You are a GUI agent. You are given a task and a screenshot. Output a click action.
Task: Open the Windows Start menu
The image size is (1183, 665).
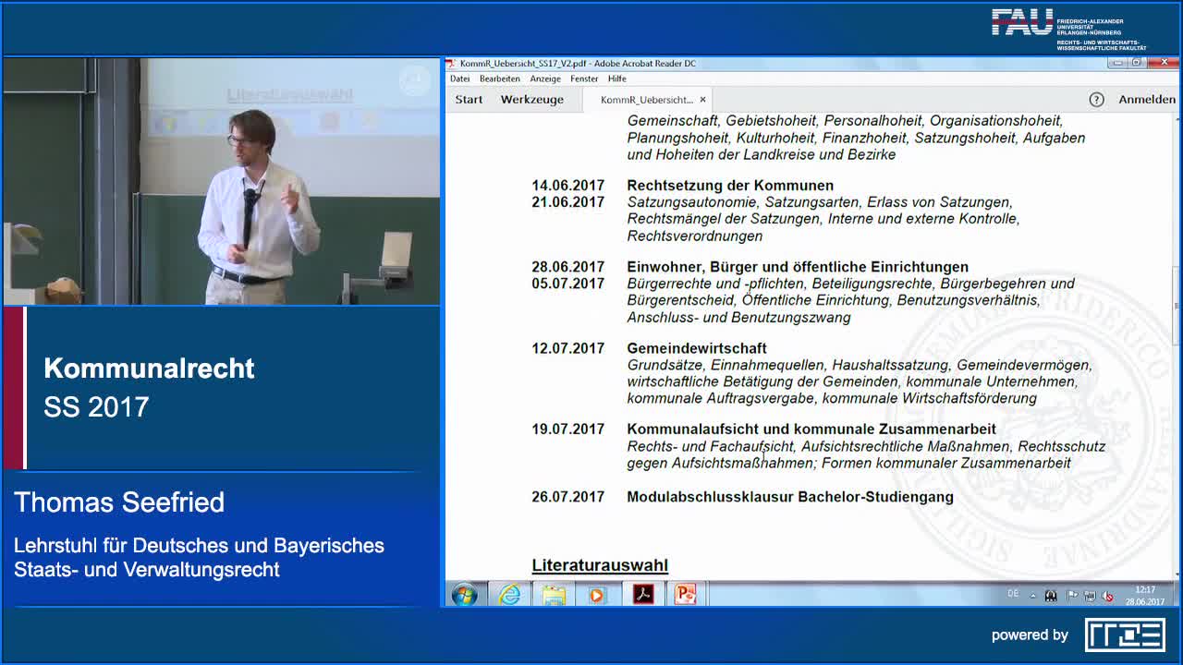[464, 595]
